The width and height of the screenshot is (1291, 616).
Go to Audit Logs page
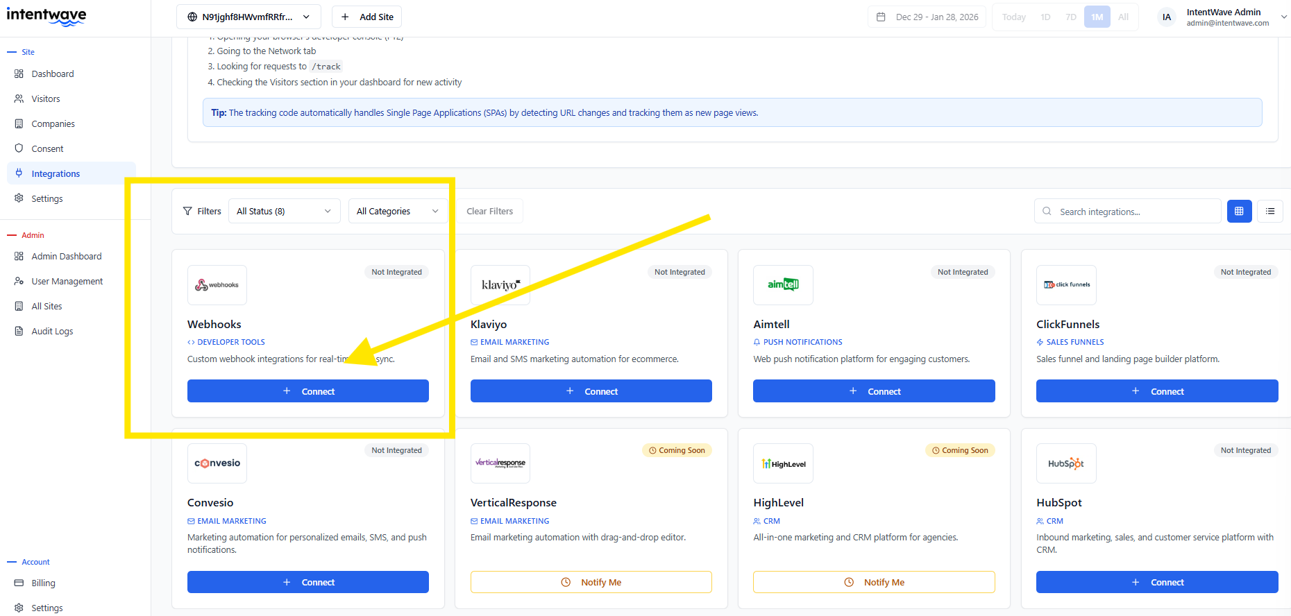(x=52, y=332)
